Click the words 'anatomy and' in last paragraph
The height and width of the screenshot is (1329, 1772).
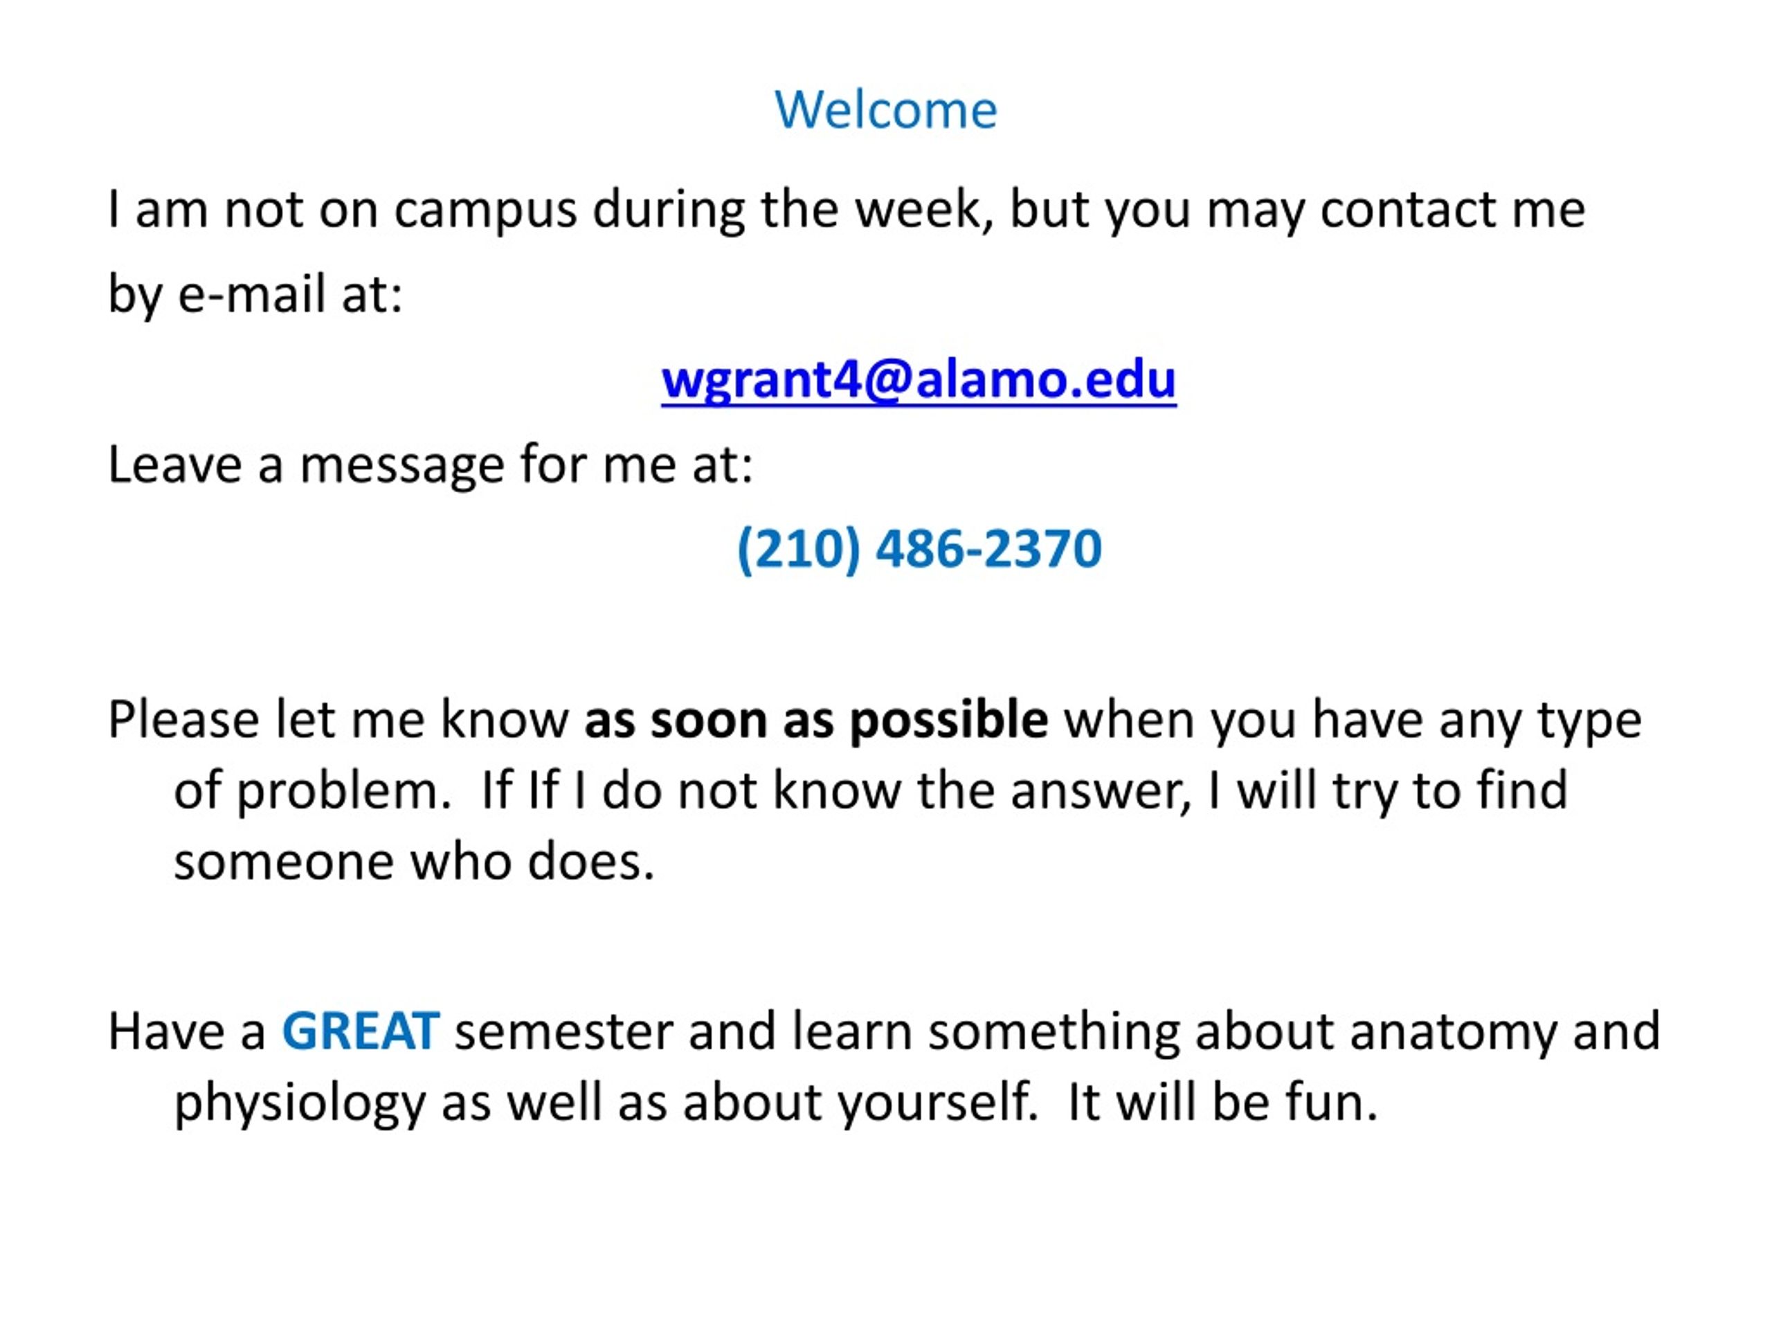pos(1506,1032)
